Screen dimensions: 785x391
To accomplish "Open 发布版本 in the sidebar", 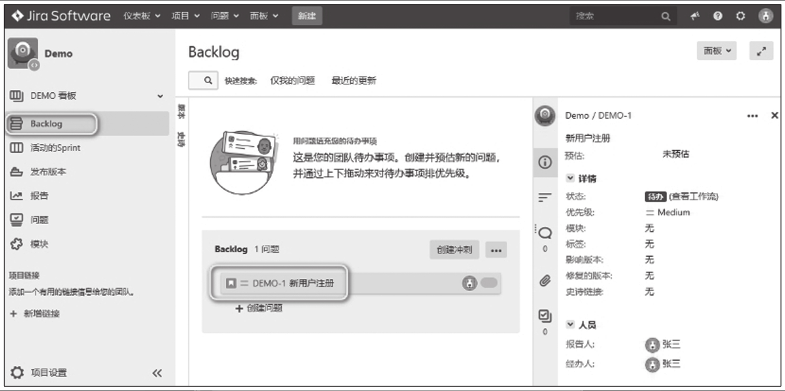I will (38, 172).
